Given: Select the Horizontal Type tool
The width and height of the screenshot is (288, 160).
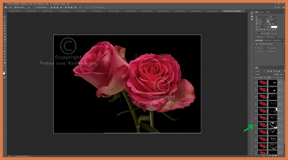Looking at the screenshot, I should (x=5, y=42).
